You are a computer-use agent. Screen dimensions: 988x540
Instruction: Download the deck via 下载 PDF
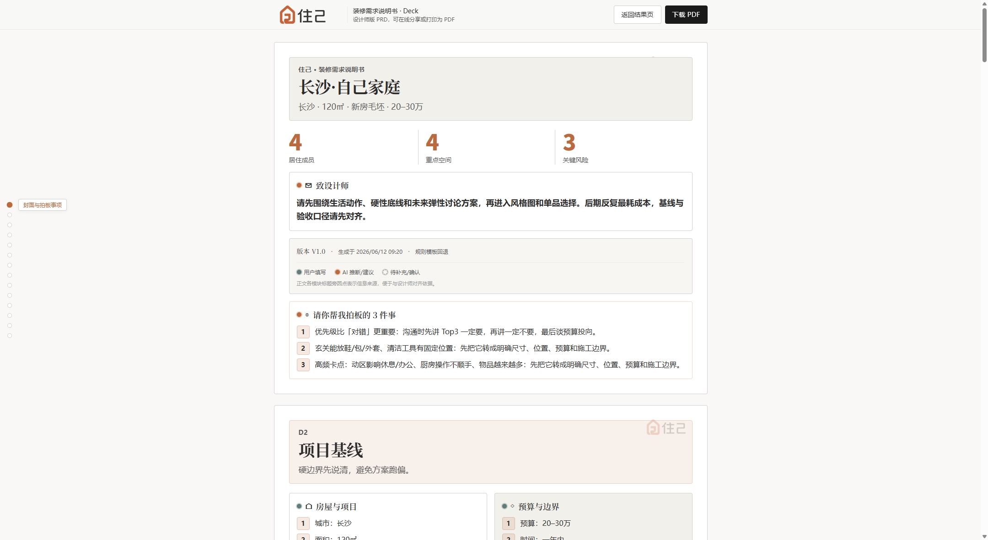coord(686,15)
